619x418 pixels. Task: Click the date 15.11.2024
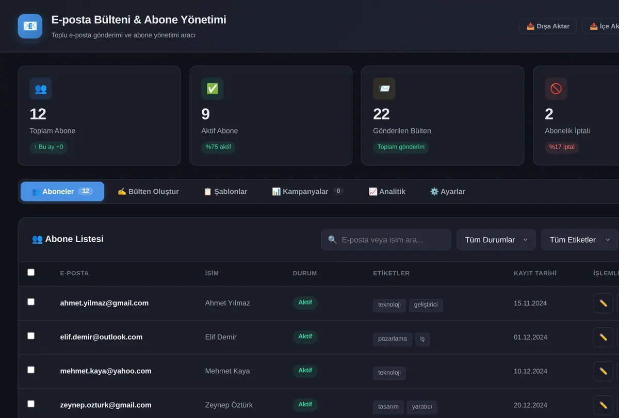530,303
